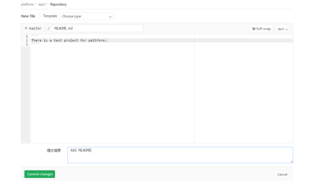322x184 pixels.
Task: Click the New file heading
Action: coord(28,16)
